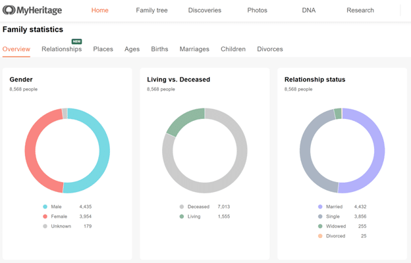This screenshot has height=263, width=411.
Task: Click the Male legend color dot
Action: (x=45, y=206)
